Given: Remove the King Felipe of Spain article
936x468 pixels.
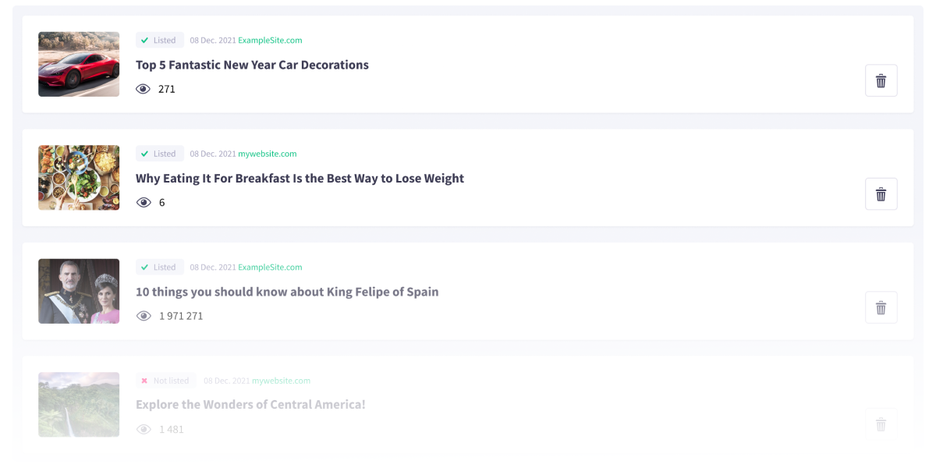Looking at the screenshot, I should point(881,307).
